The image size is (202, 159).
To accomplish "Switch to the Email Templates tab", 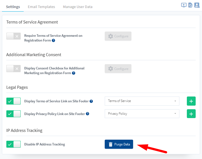I will [x=41, y=7].
